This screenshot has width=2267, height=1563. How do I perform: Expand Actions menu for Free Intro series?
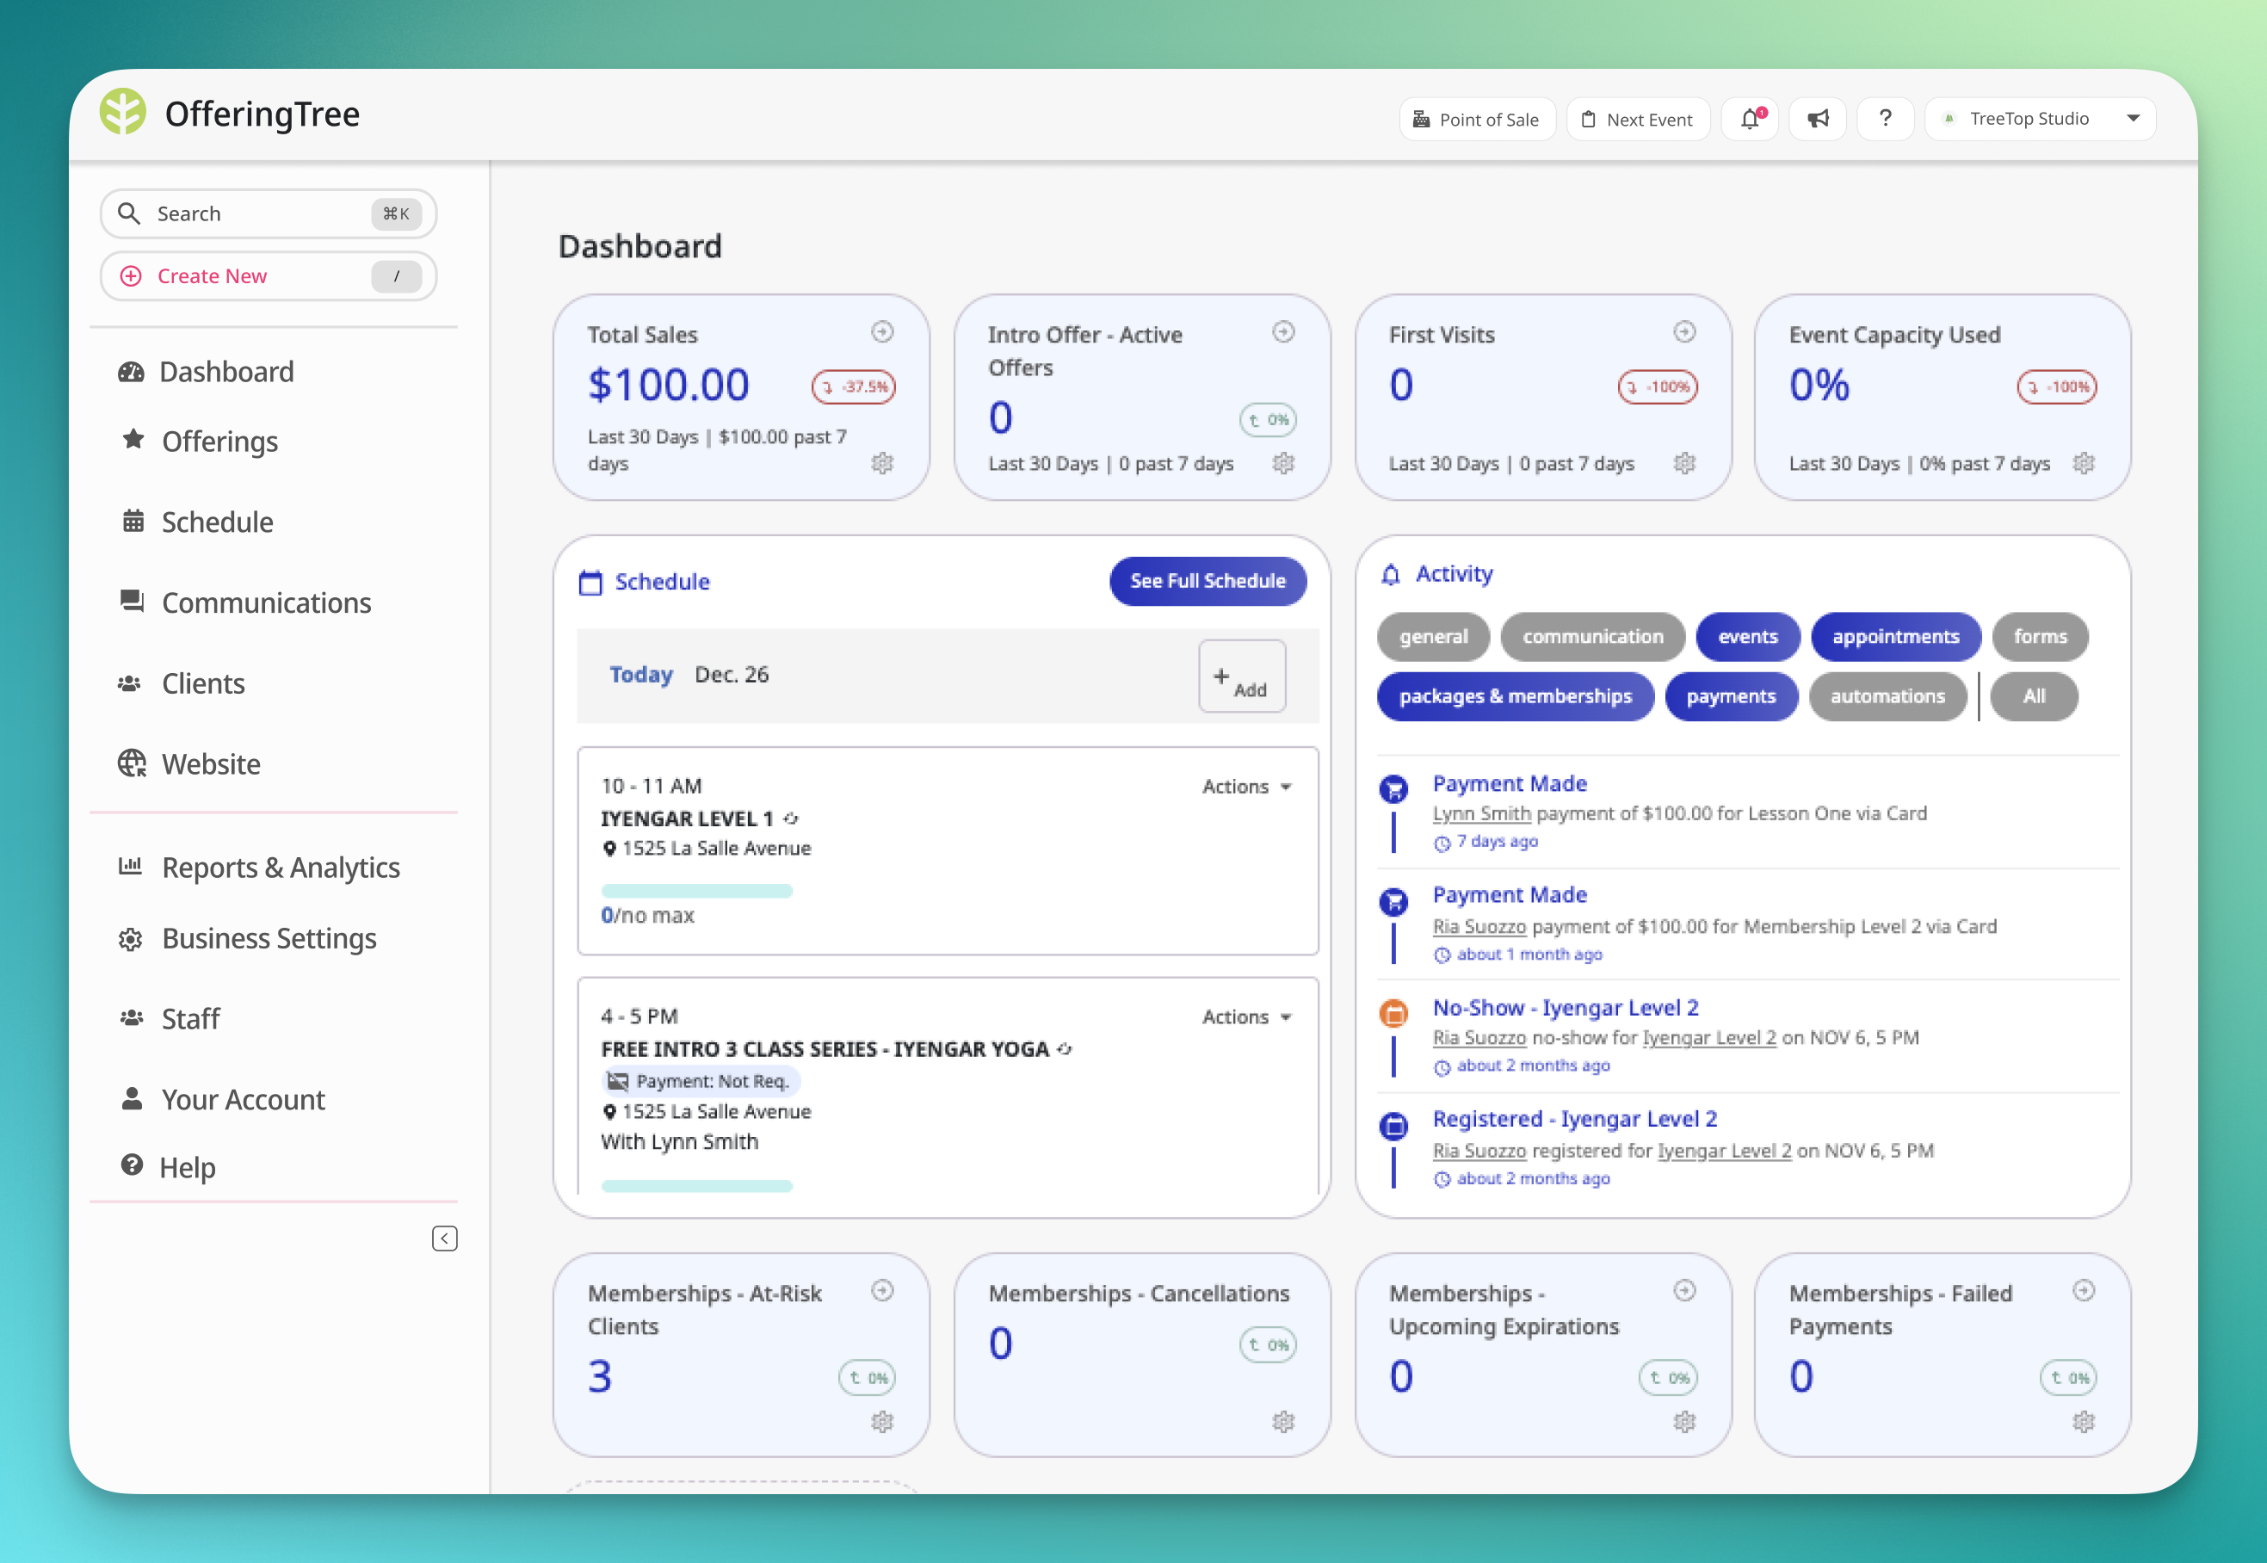(1246, 1016)
